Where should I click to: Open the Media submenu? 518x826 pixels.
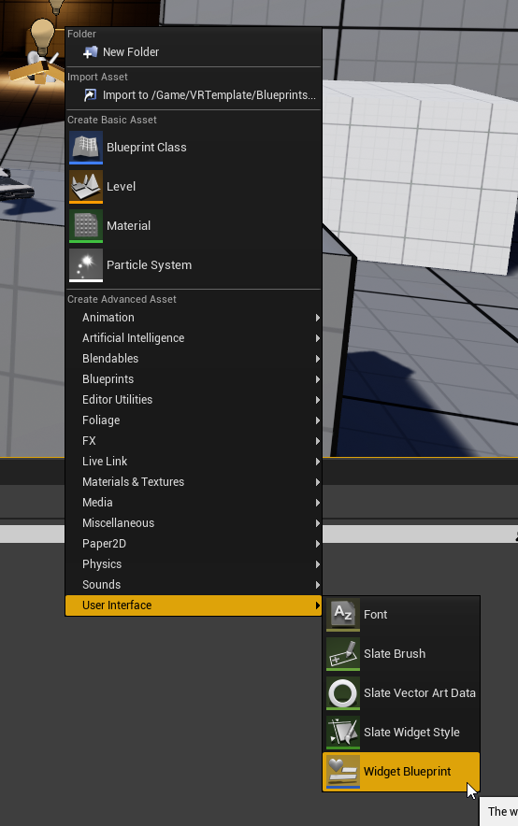coord(194,503)
